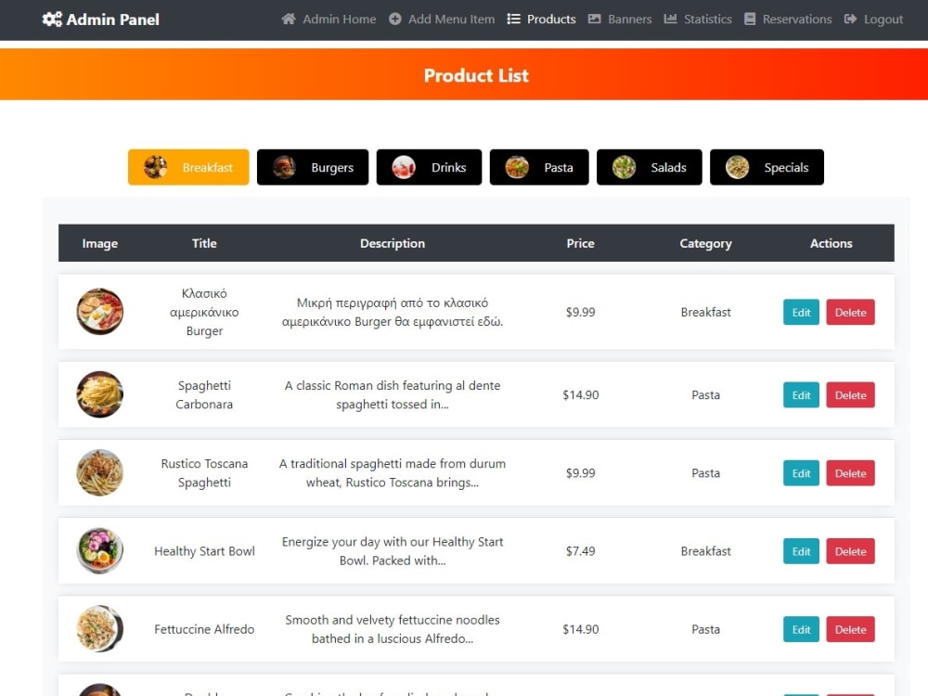Filter products by Salads
Image resolution: width=928 pixels, height=696 pixels.
coord(650,167)
